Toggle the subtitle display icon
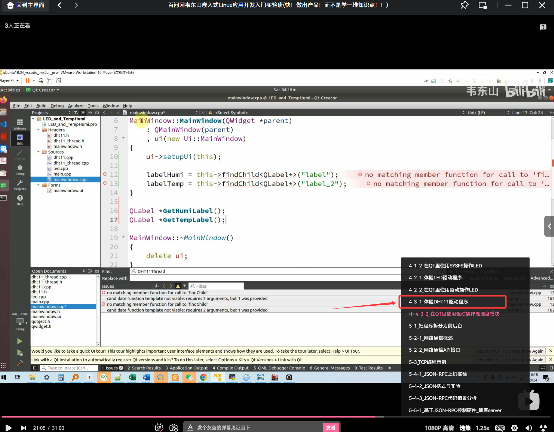The image size is (554, 432). tap(500, 428)
